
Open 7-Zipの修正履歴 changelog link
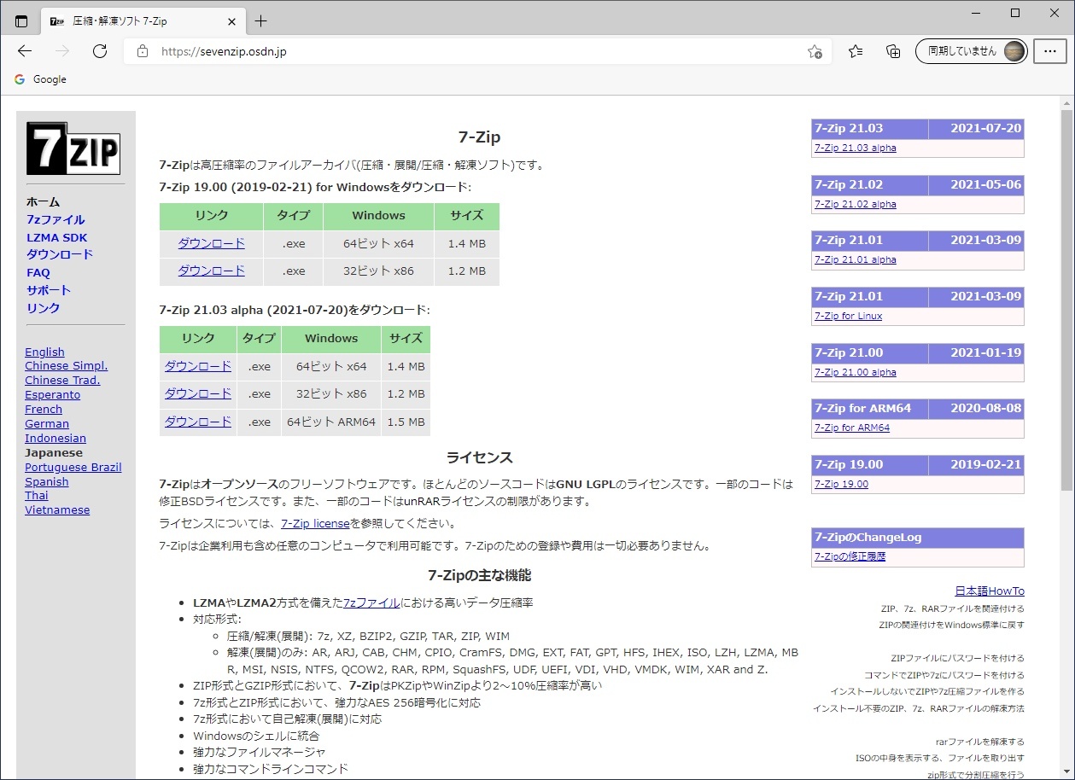tap(850, 556)
